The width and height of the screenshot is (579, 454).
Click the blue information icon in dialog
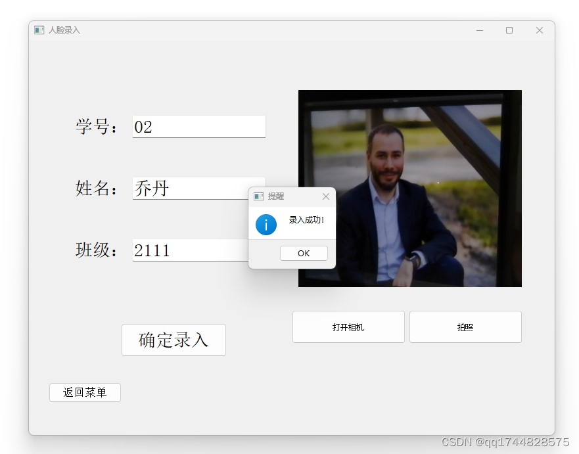pyautogui.click(x=266, y=225)
